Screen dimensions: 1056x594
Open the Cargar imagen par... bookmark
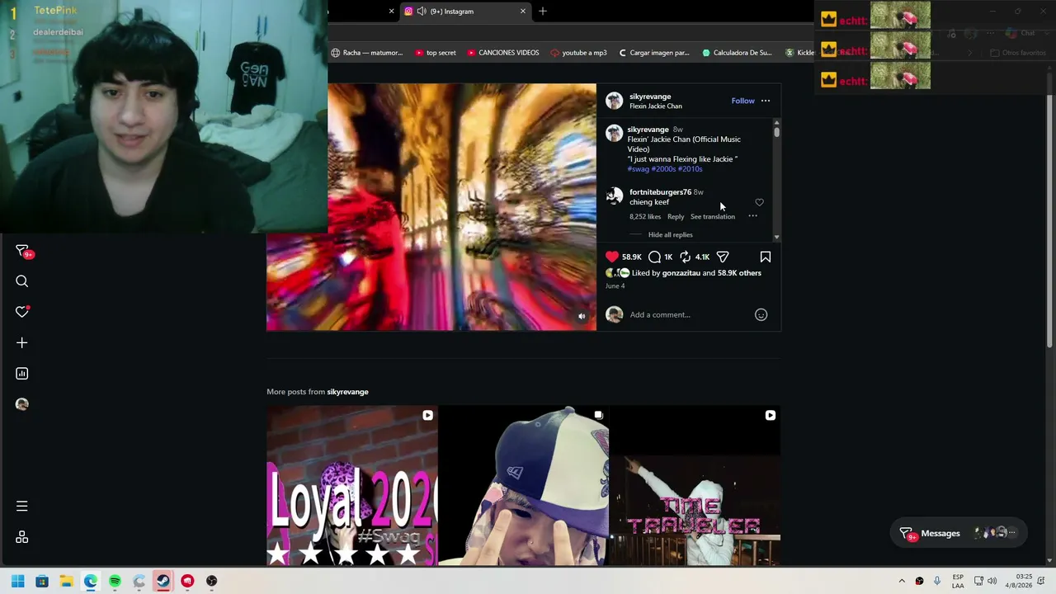coord(653,53)
